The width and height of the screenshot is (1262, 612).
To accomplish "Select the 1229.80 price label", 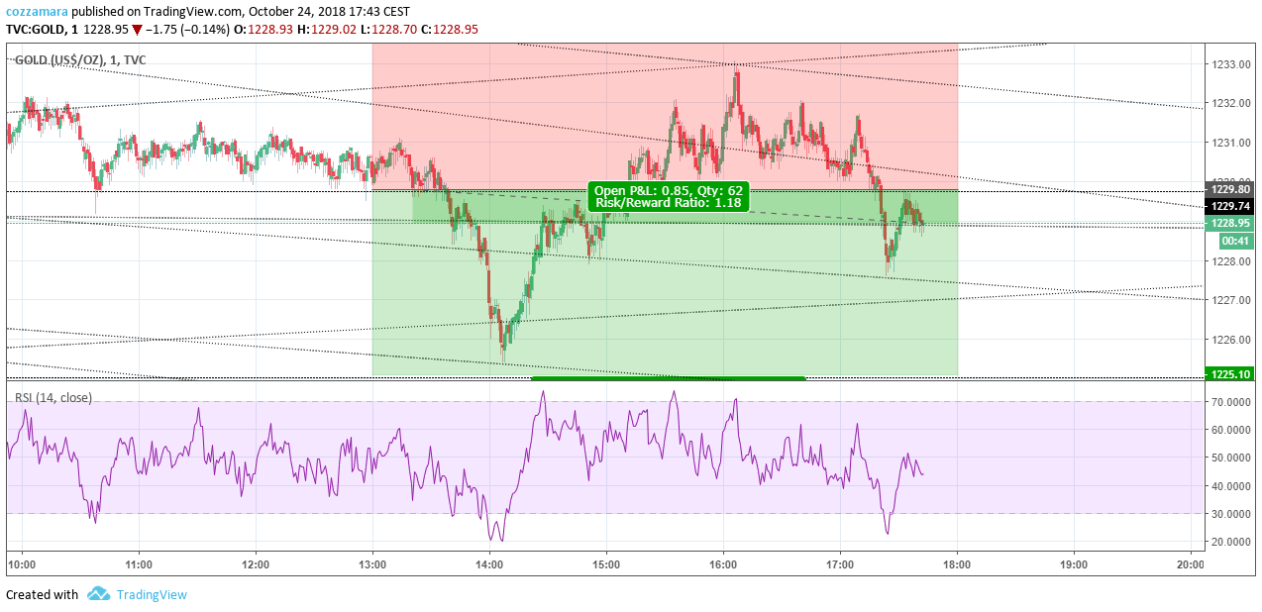I will tap(1230, 188).
